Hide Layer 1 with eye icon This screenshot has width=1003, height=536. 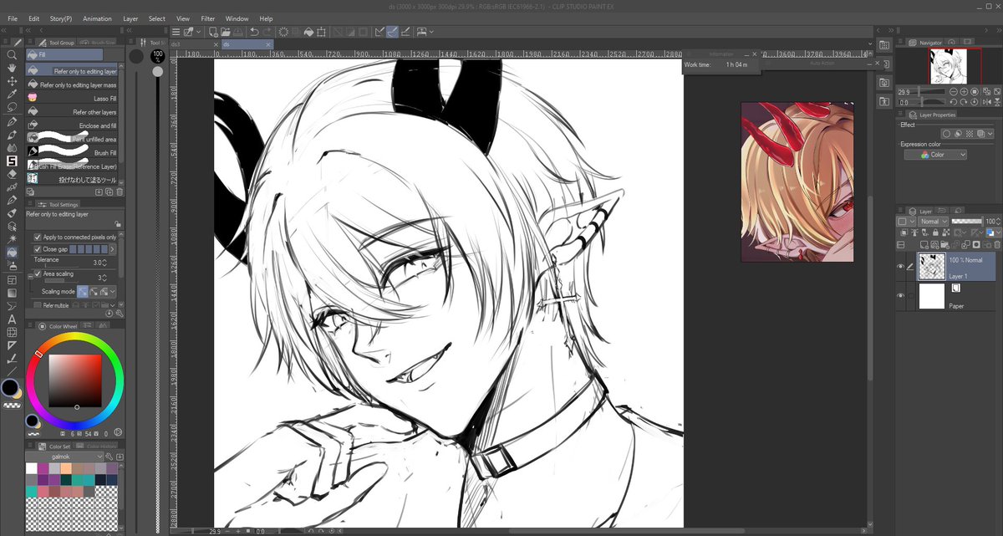click(900, 267)
